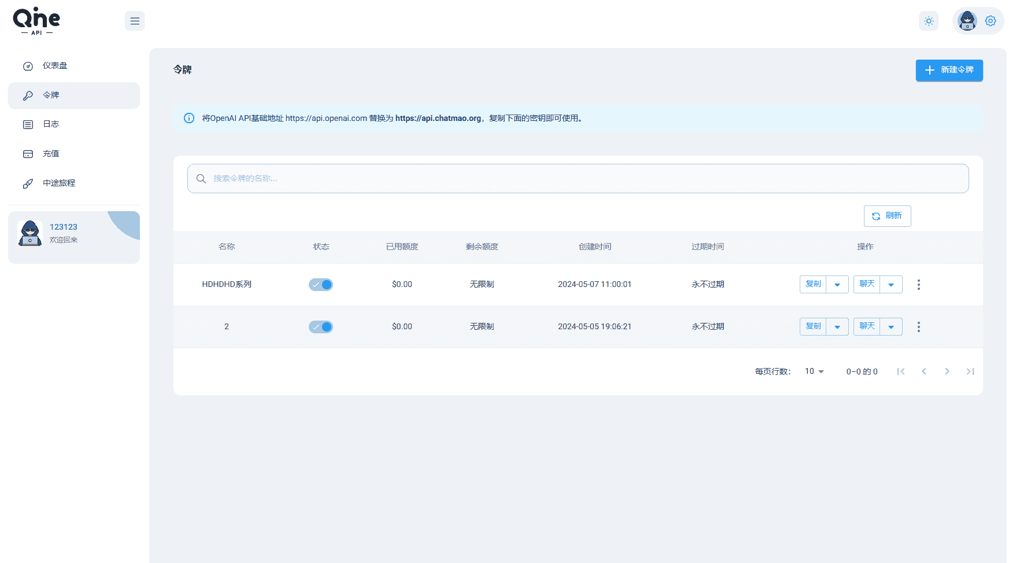Go to next page arrow in pagination
Viewport: 1016px width, 563px height.
click(x=947, y=371)
